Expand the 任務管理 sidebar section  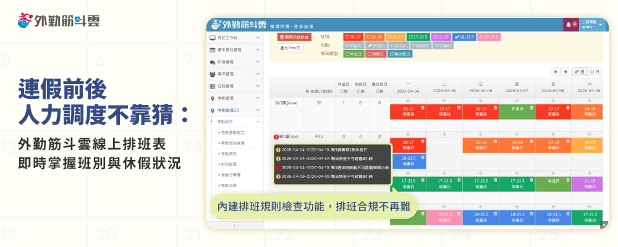pyautogui.click(x=235, y=86)
